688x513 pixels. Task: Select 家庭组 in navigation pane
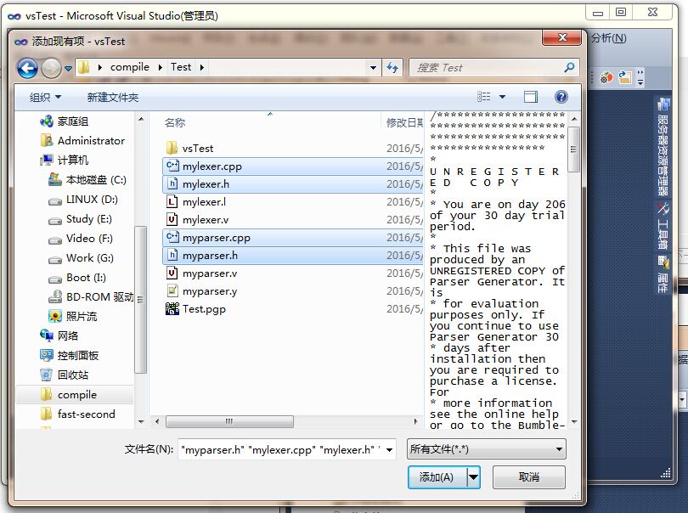pos(72,121)
